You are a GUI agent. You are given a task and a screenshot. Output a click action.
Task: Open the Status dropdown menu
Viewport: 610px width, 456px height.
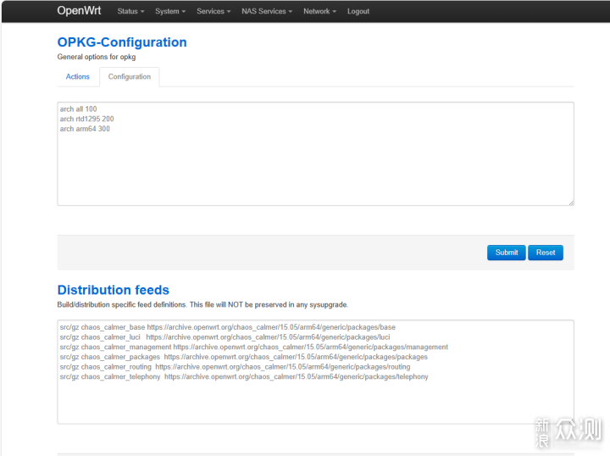point(130,11)
